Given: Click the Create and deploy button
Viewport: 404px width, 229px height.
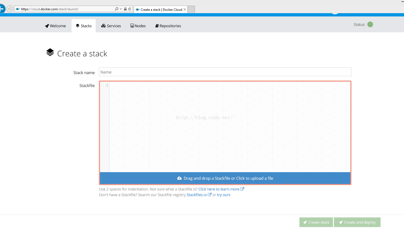Looking at the screenshot, I should (x=357, y=222).
